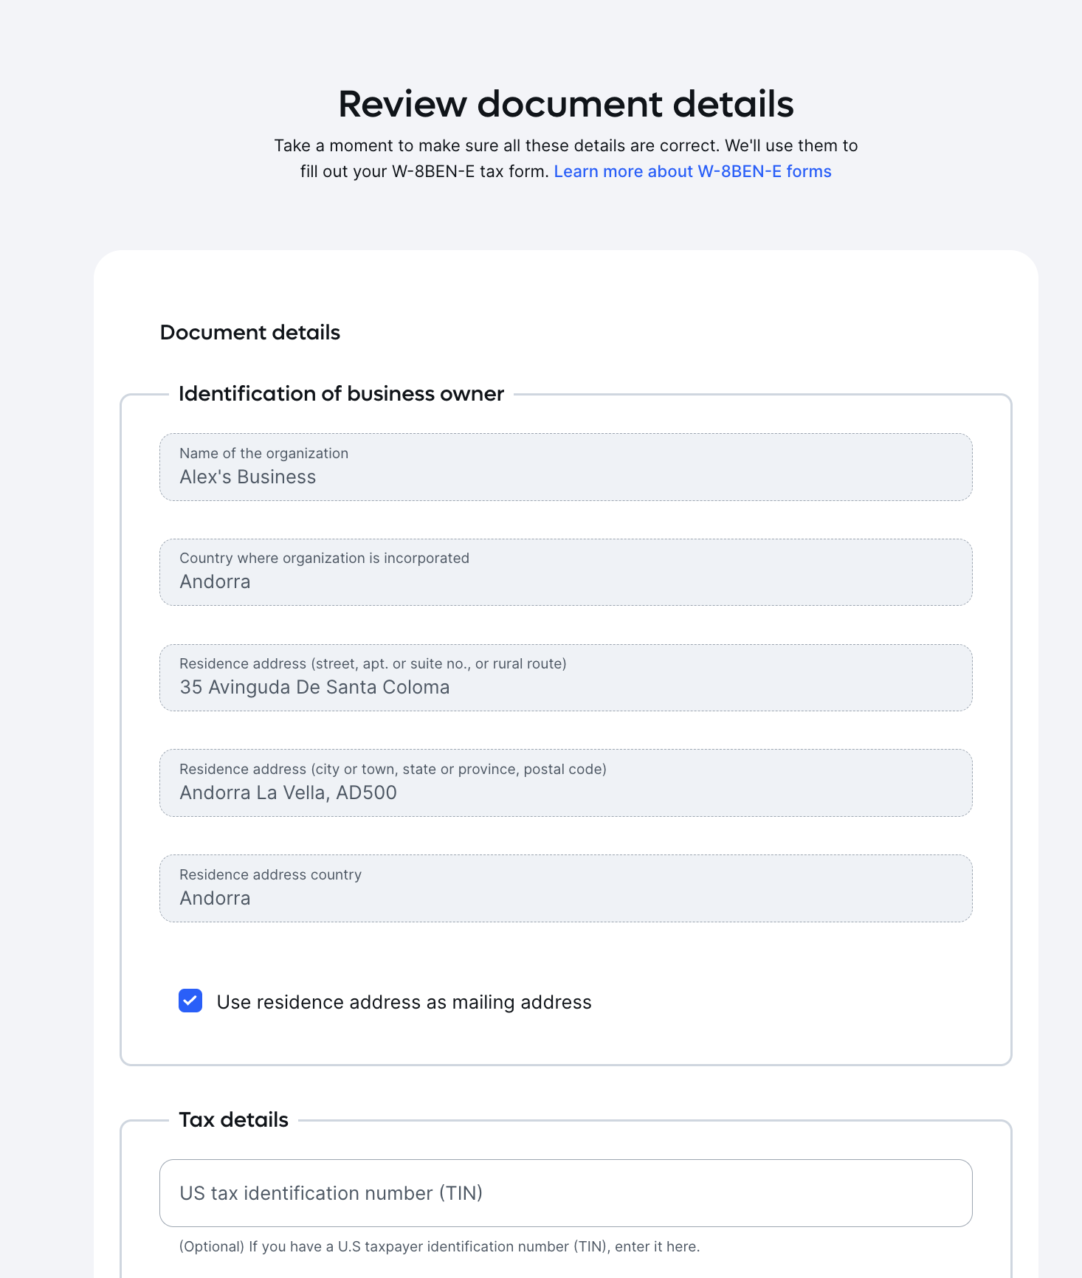Viewport: 1082px width, 1278px height.
Task: Click the Identification of business owner legend
Action: (x=341, y=394)
